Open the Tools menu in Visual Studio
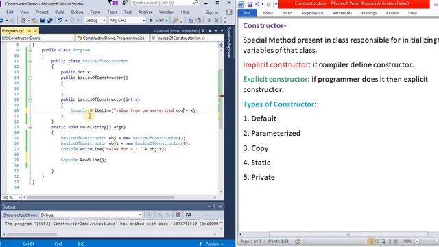This screenshot has height=247, width=439. click(x=112, y=12)
